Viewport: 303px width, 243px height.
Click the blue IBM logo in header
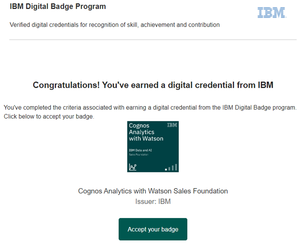272,13
